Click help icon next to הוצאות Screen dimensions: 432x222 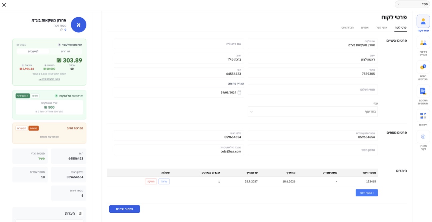[x=23, y=66]
